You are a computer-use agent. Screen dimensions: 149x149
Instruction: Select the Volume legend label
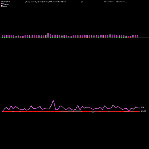[x=6, y=4]
